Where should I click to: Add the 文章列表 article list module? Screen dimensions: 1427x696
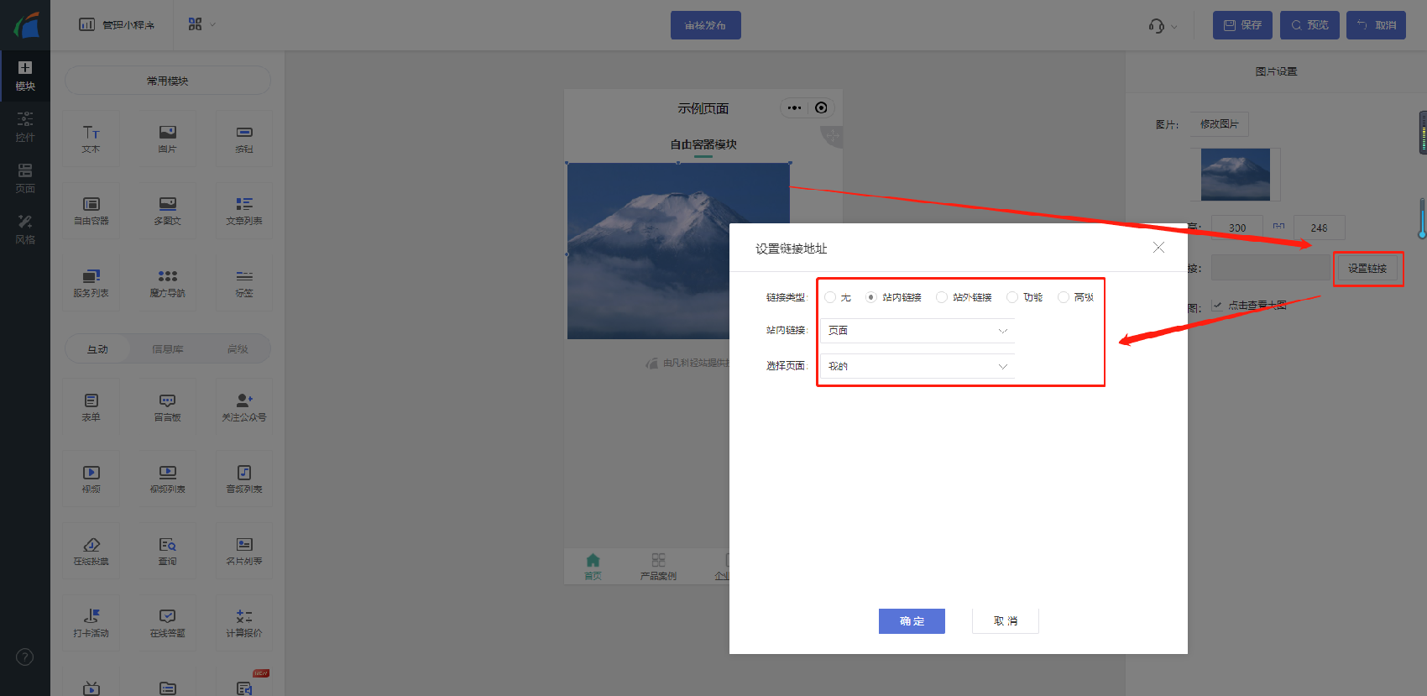click(x=244, y=211)
